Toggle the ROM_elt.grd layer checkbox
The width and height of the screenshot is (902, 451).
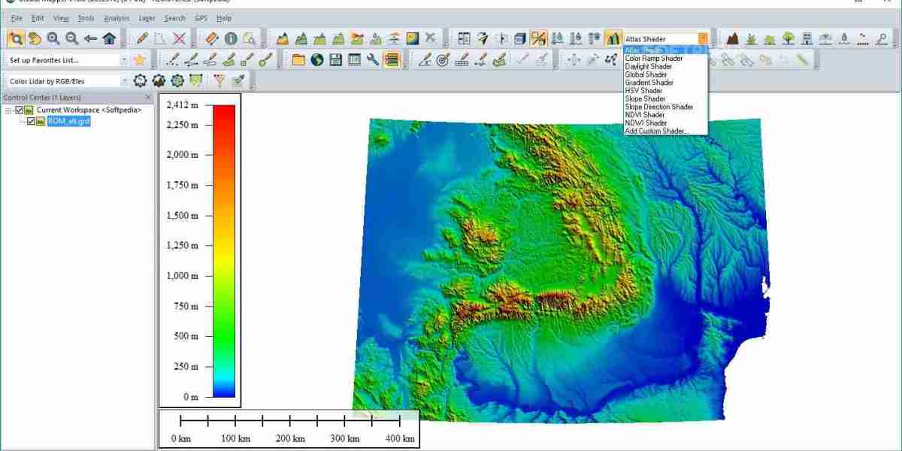coord(31,121)
